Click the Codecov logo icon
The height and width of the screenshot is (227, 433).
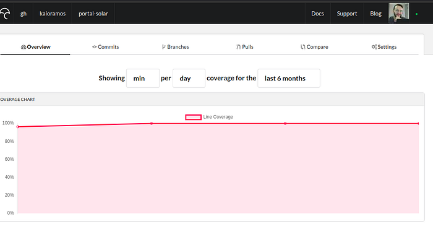[x=5, y=13]
